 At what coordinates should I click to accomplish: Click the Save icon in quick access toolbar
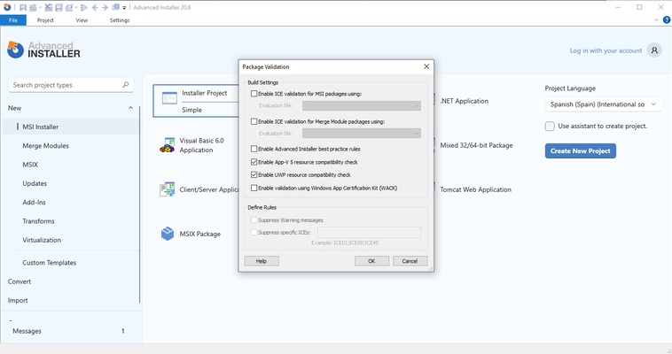(23, 8)
